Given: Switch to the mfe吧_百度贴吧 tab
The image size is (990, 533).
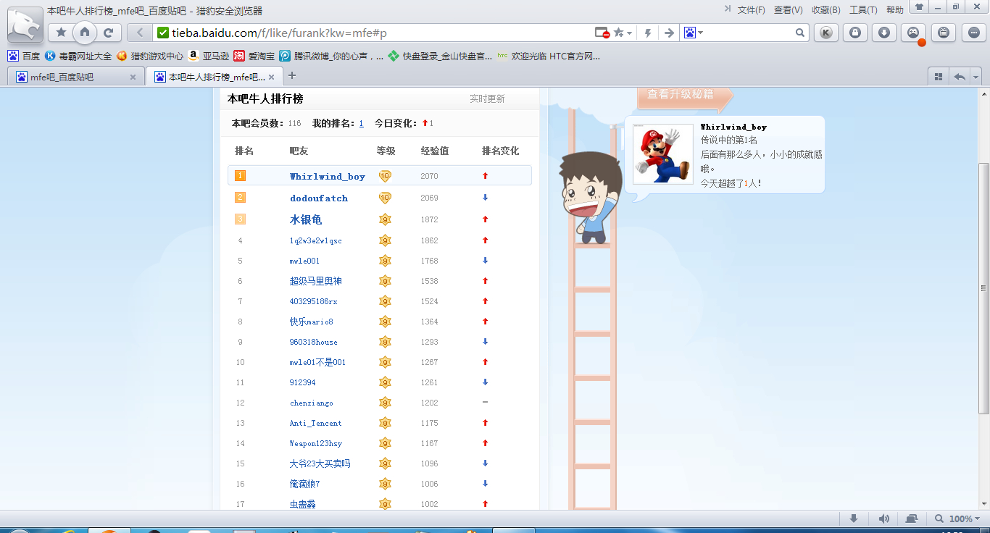Looking at the screenshot, I should click(75, 77).
